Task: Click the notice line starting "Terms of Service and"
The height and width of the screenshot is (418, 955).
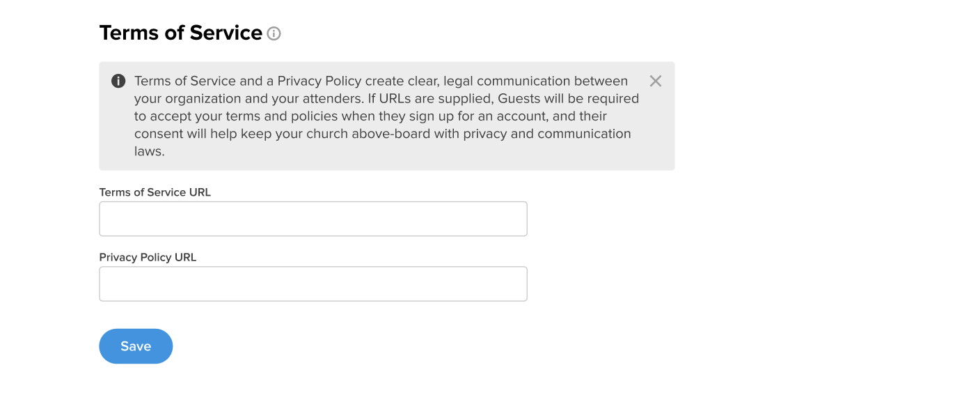Action: point(381,81)
